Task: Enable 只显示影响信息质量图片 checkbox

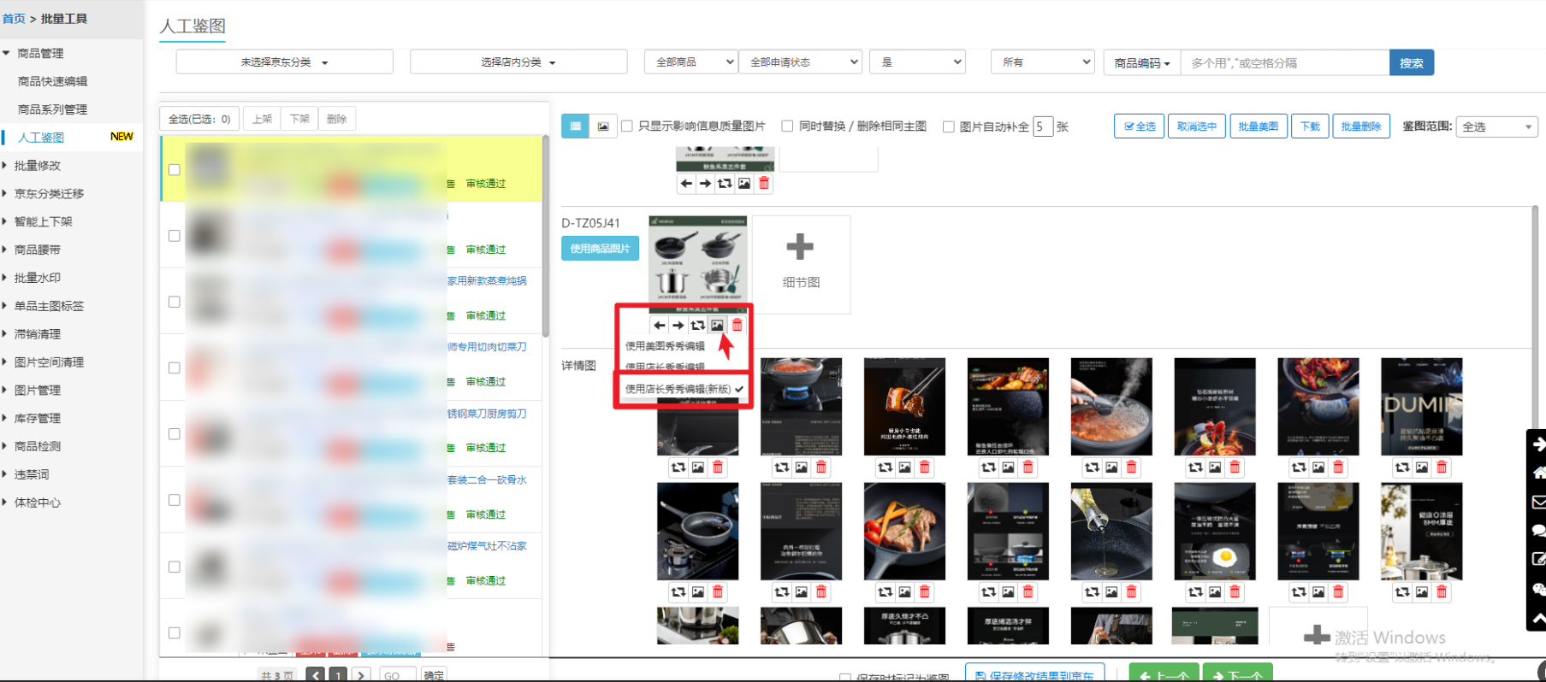Action: (x=627, y=126)
